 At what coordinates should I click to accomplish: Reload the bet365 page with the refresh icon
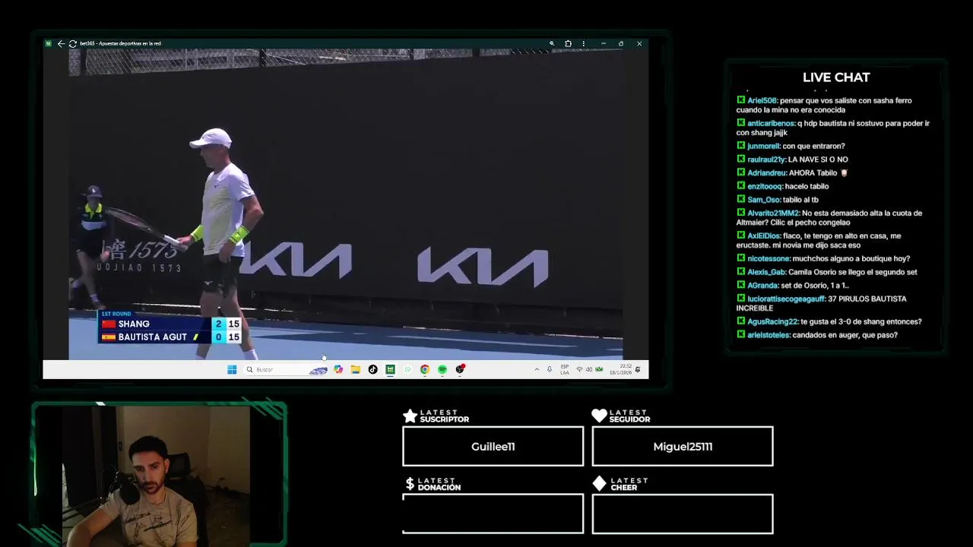[72, 43]
